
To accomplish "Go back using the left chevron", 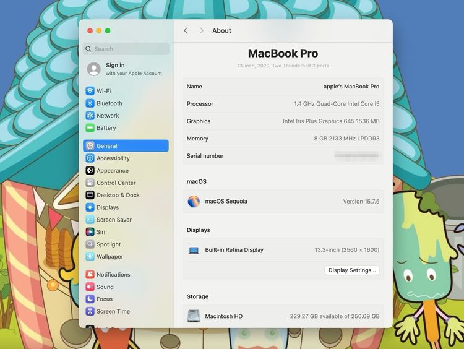I will pyautogui.click(x=186, y=31).
